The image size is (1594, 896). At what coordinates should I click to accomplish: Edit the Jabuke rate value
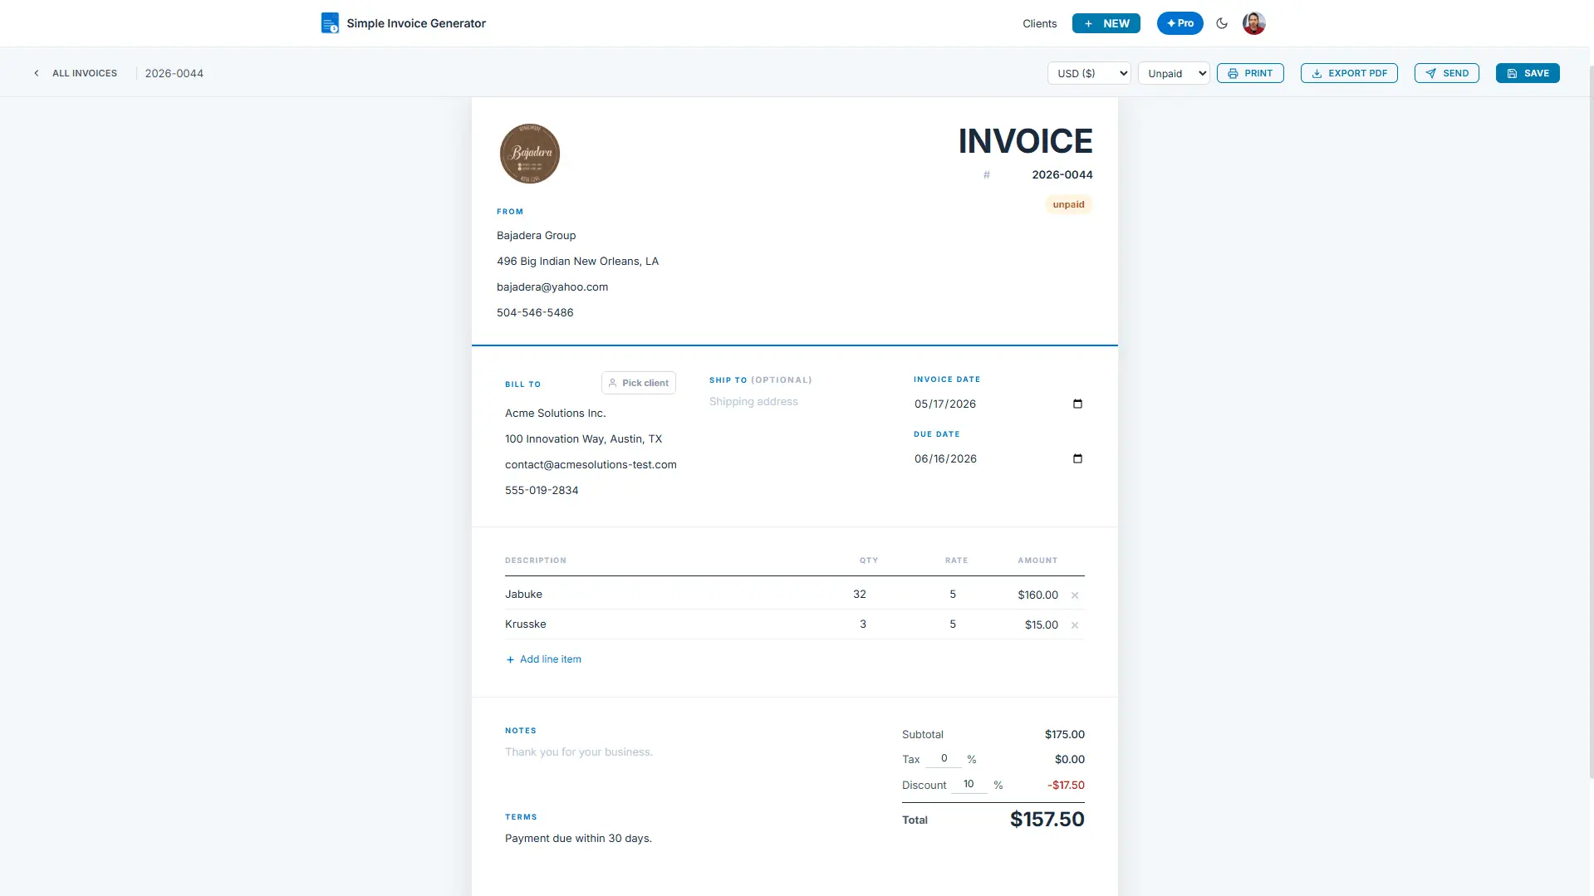click(952, 595)
